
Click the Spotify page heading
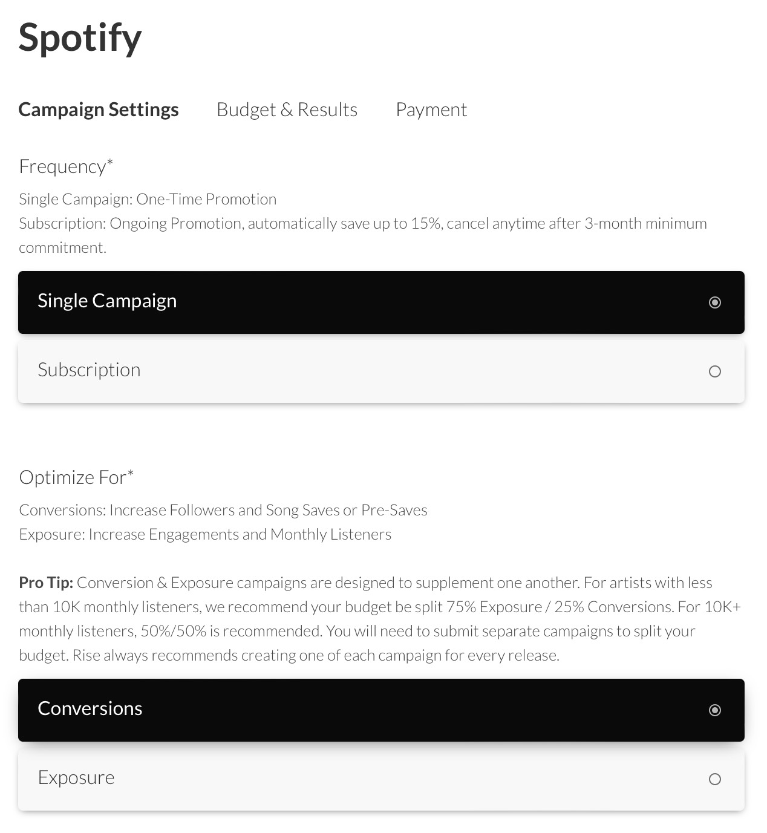(80, 38)
